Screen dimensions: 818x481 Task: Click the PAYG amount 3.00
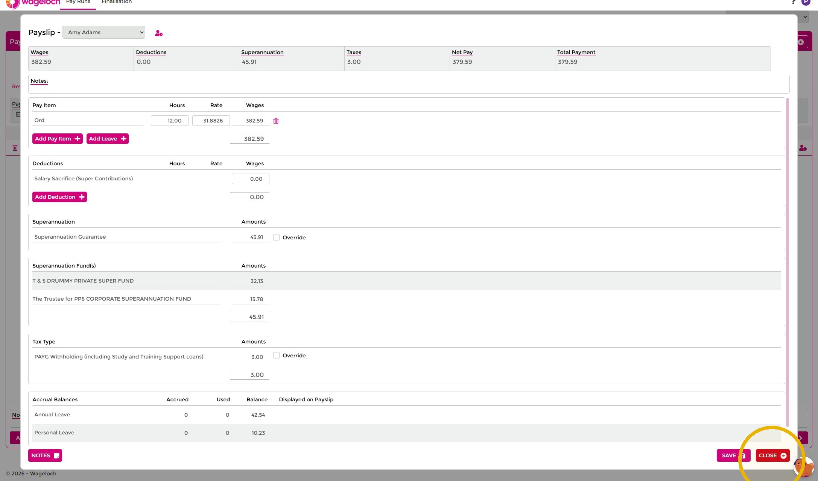[x=257, y=357]
